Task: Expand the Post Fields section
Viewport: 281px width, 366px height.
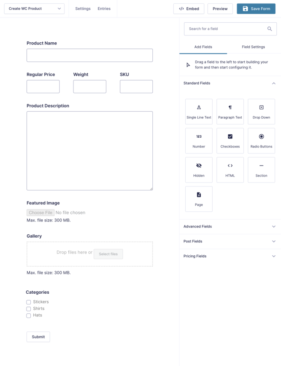Action: (230, 241)
